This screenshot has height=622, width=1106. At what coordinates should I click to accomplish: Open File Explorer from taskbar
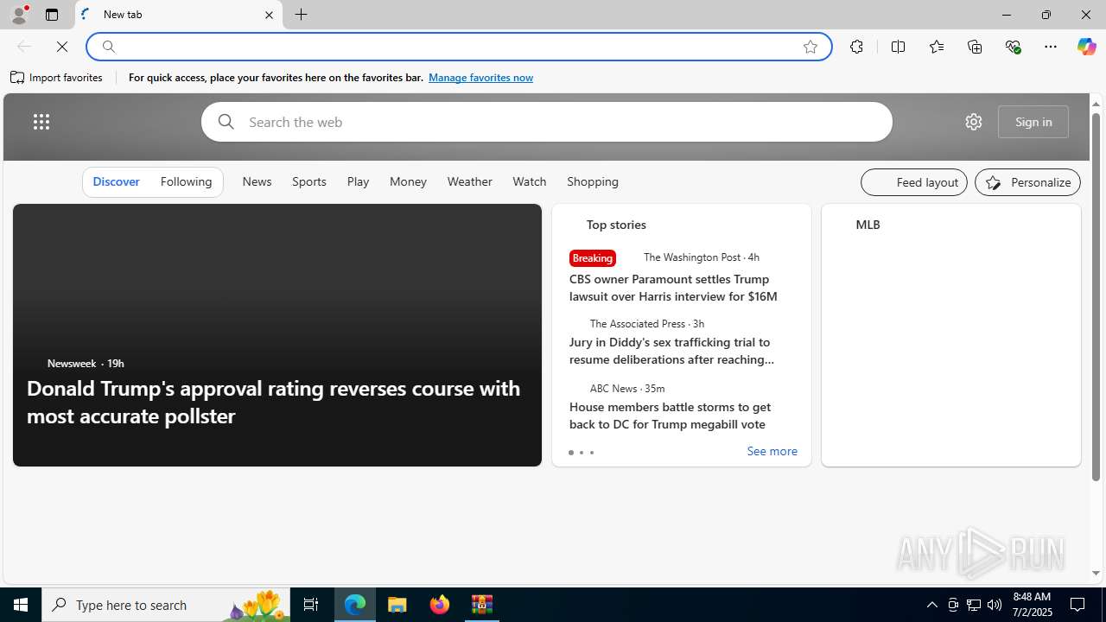(397, 605)
